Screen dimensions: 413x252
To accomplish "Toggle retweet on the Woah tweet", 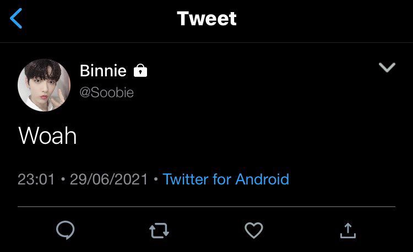I will pyautogui.click(x=159, y=231).
